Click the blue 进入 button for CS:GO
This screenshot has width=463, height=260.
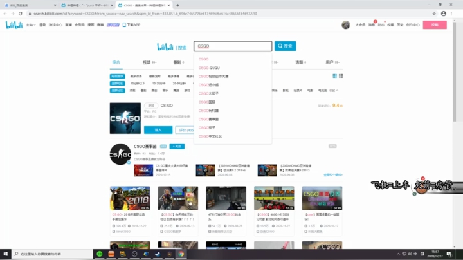tap(158, 130)
